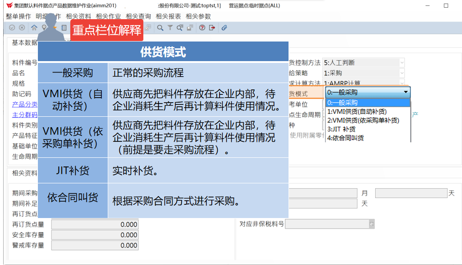
Task: Click the rightmost days field beside 月
Action: coord(411,193)
